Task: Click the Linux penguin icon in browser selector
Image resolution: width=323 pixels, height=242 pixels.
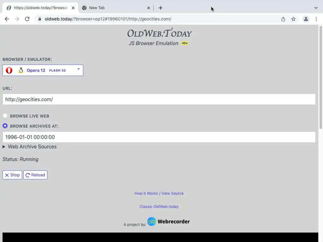Action: 21,70
